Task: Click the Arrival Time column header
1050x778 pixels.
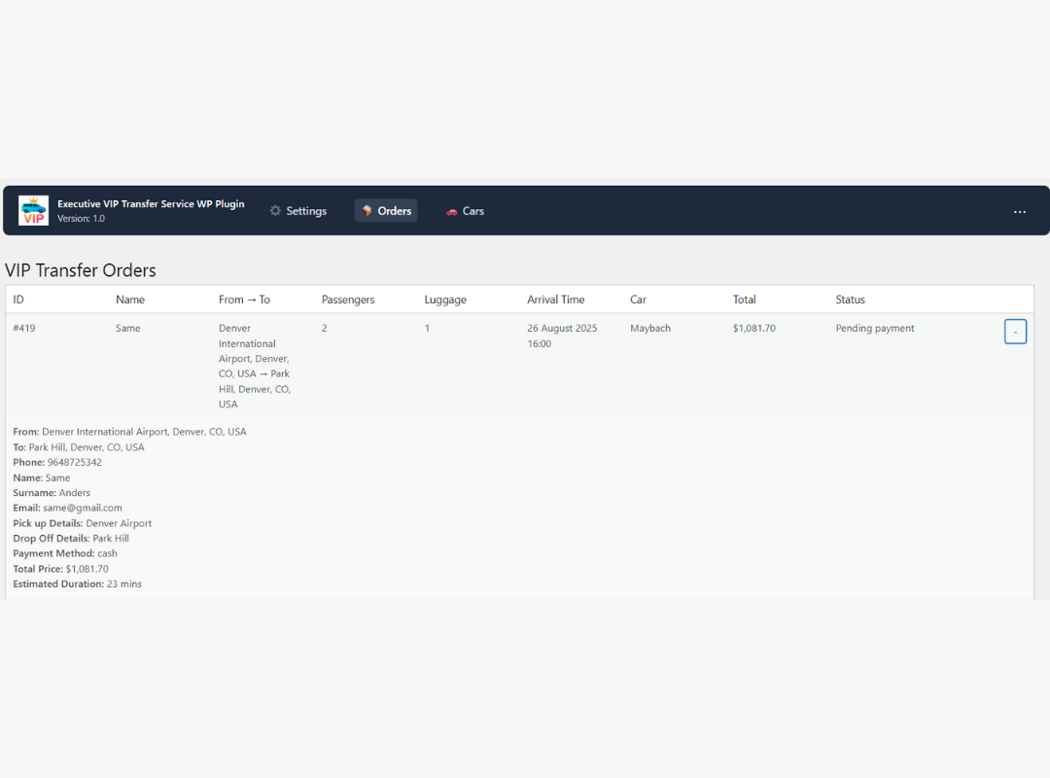Action: [x=556, y=299]
